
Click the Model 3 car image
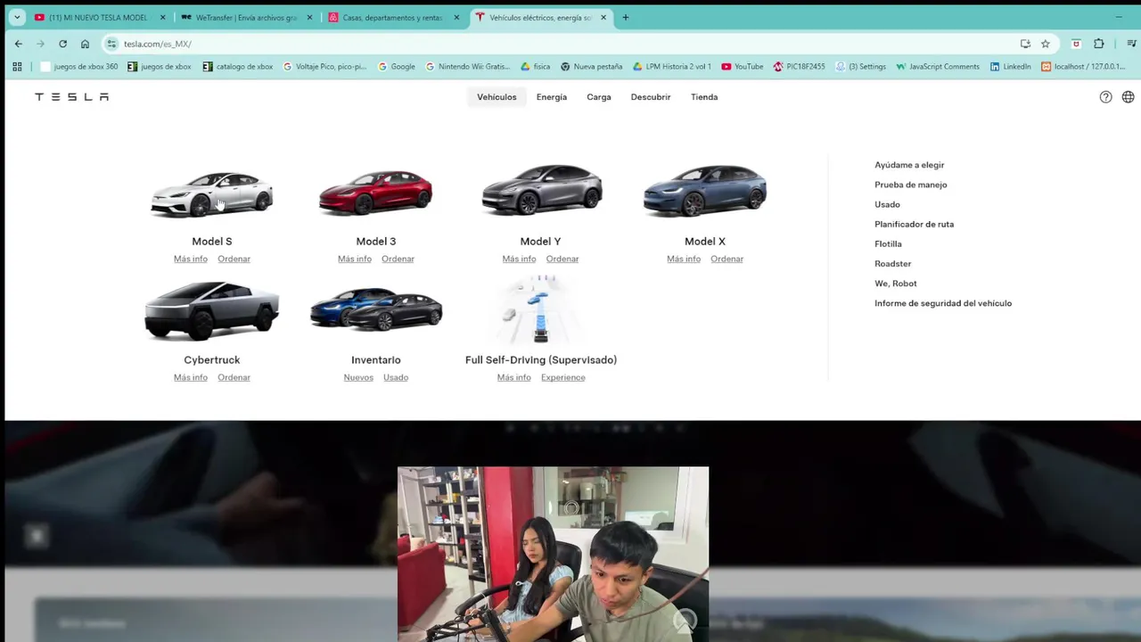click(376, 193)
